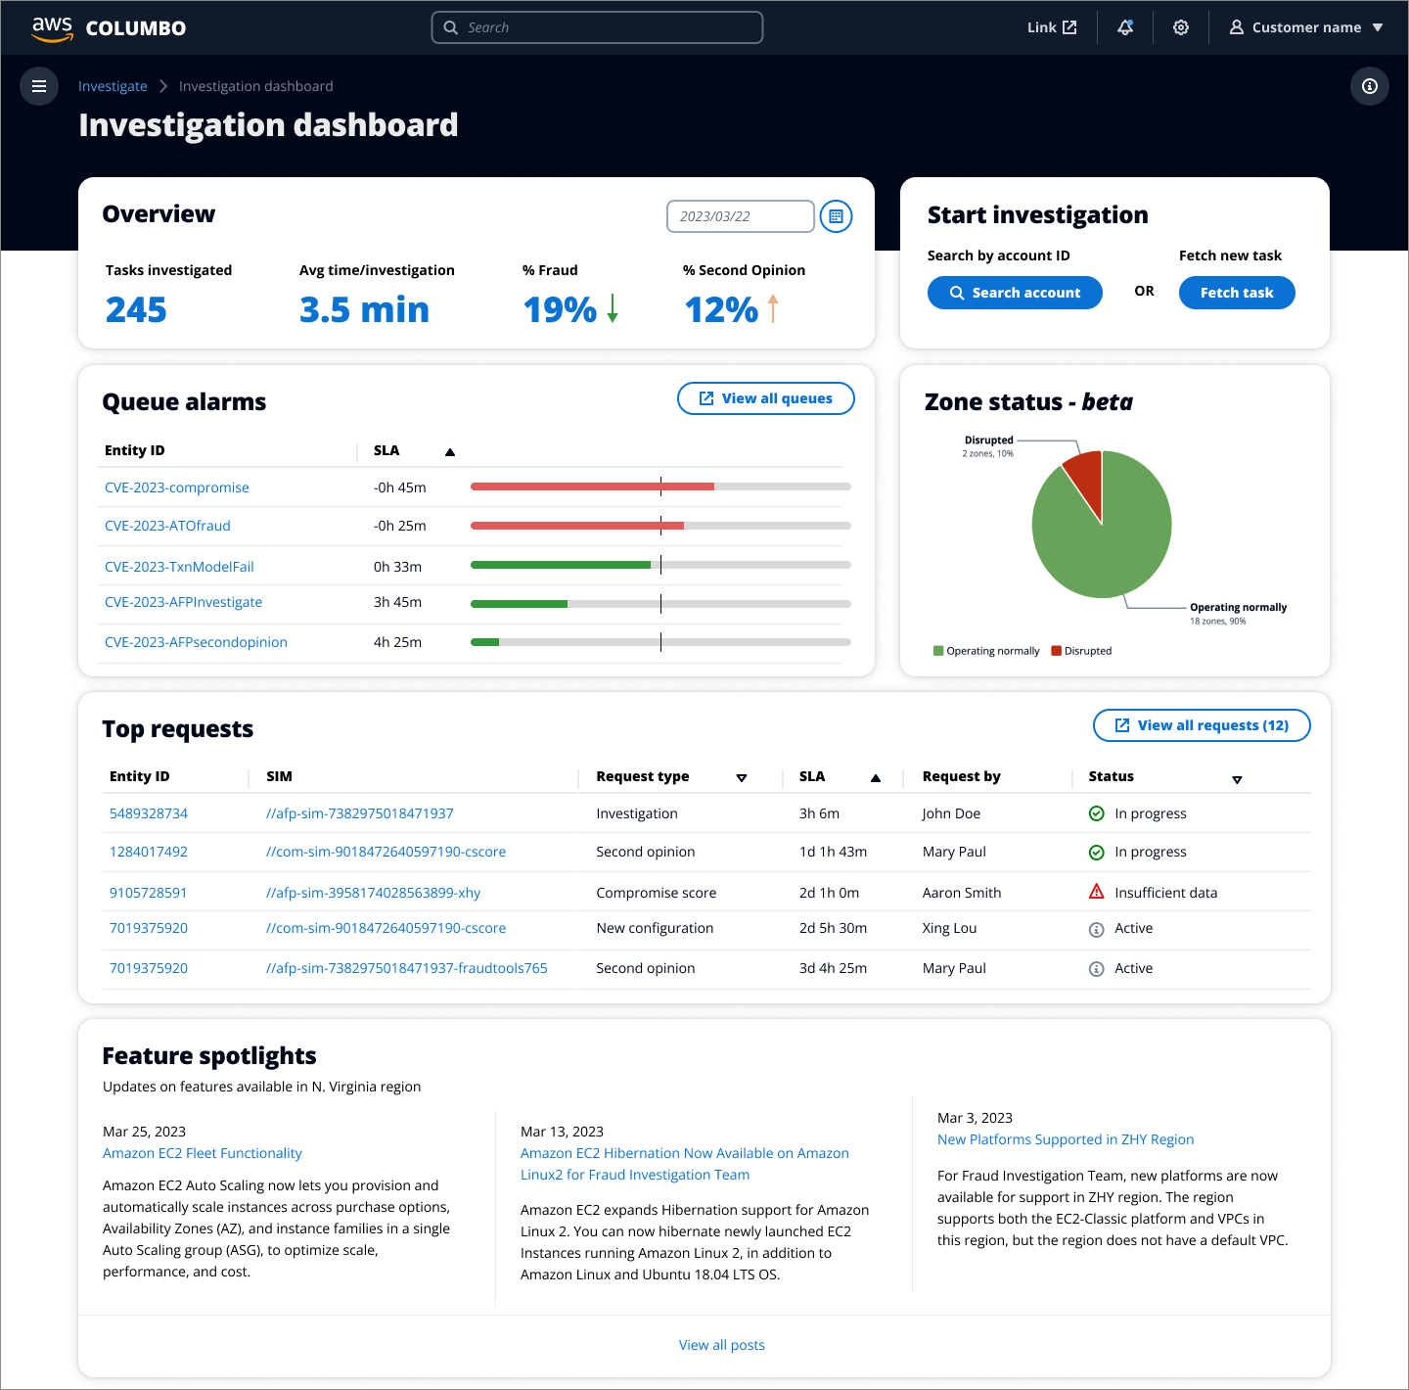
Task: Click the Link external icon in header
Action: click(x=1069, y=27)
